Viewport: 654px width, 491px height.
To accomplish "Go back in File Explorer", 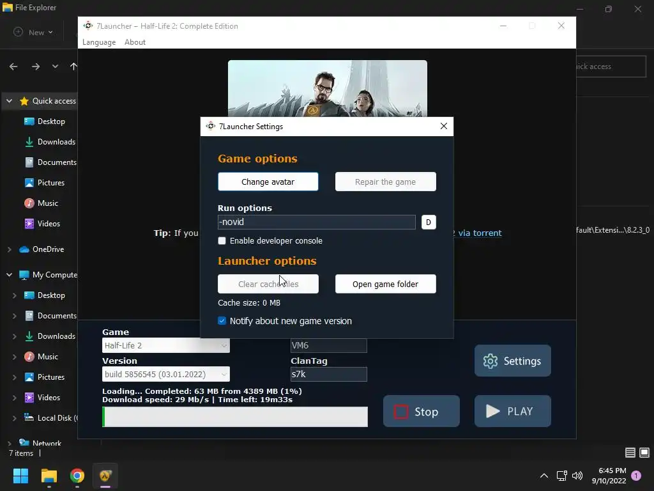I will click(13, 66).
